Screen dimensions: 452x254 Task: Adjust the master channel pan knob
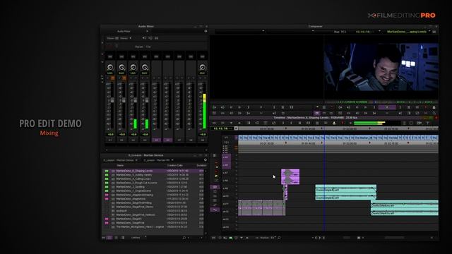tap(203, 68)
